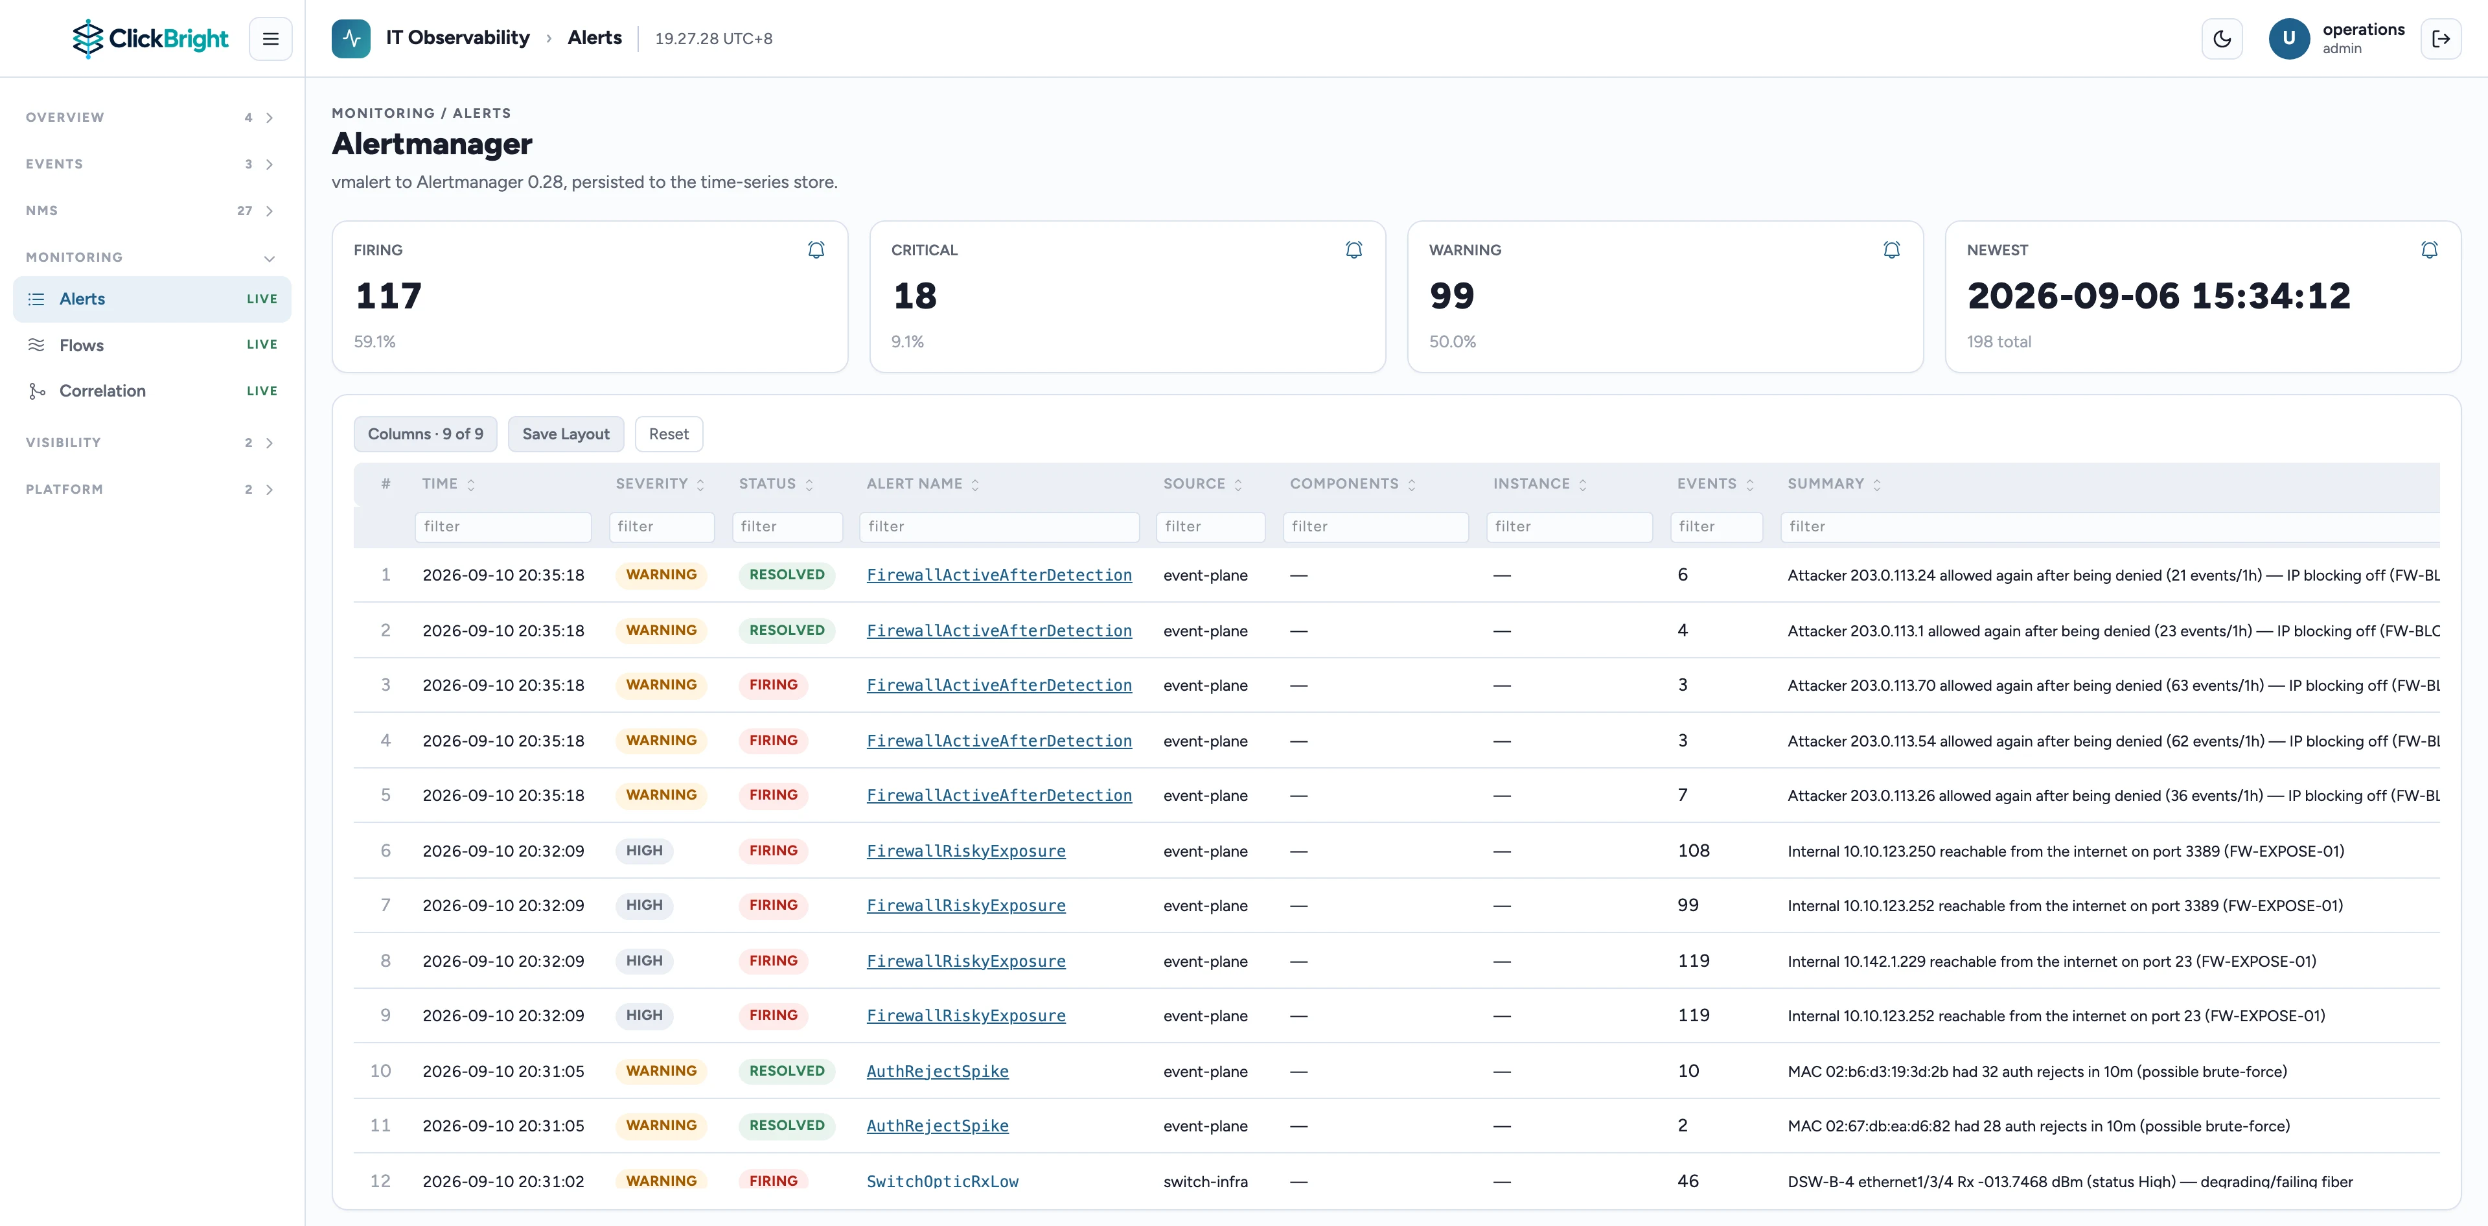Sort by Time column arrows
The image size is (2488, 1226).
pos(471,484)
